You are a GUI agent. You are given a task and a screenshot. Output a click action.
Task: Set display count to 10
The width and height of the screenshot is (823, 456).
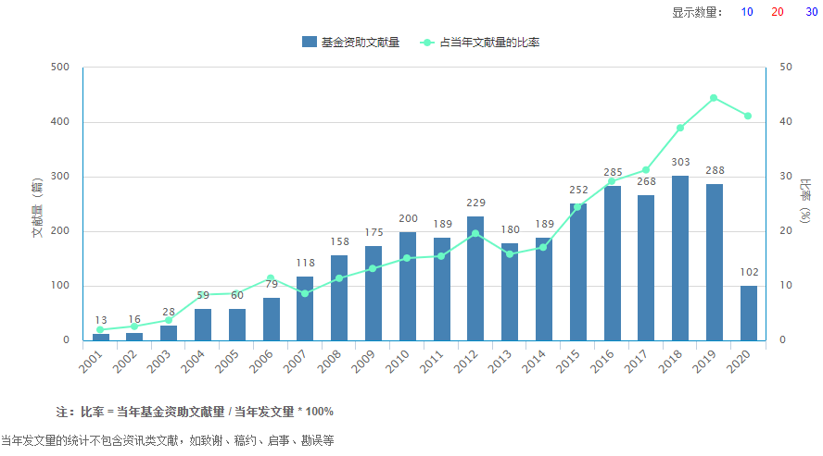coord(747,12)
